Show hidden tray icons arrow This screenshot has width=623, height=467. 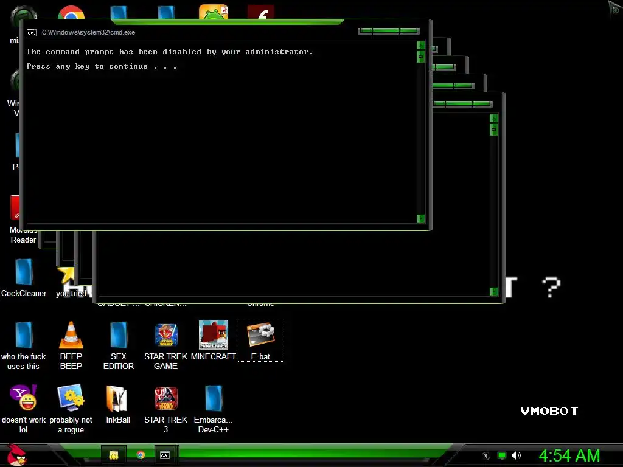[x=486, y=456]
